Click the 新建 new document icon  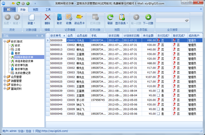[x=31, y=17]
